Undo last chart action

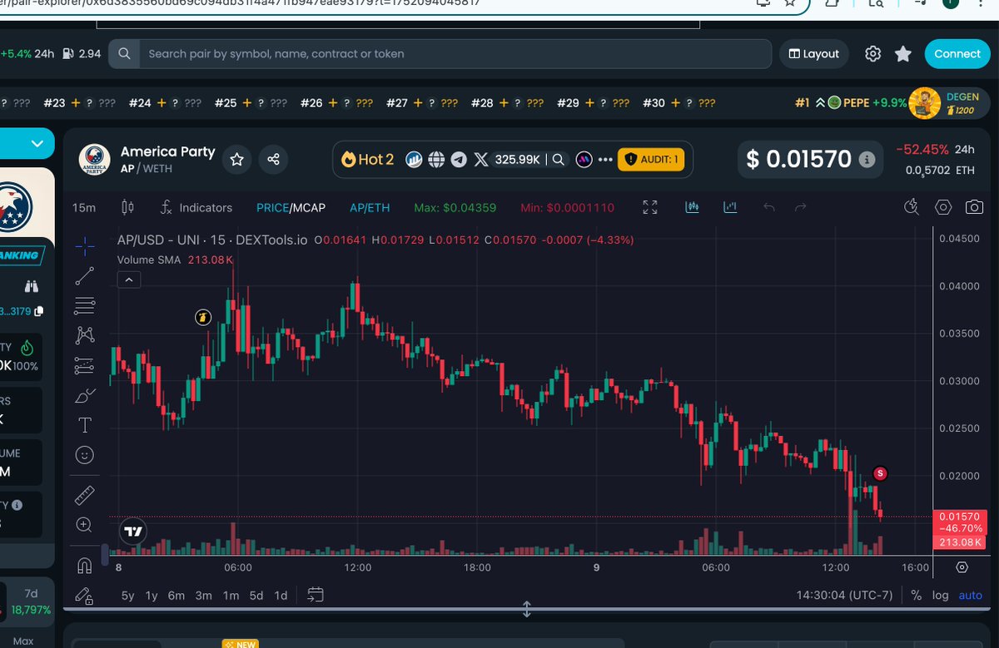[x=769, y=207]
